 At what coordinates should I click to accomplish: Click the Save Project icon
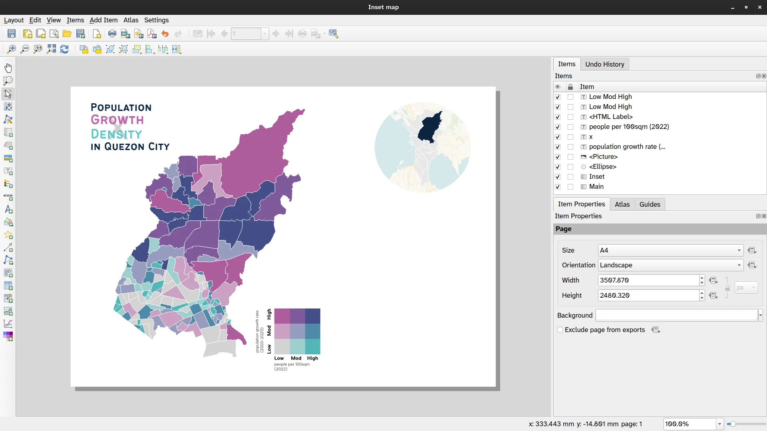click(x=12, y=34)
